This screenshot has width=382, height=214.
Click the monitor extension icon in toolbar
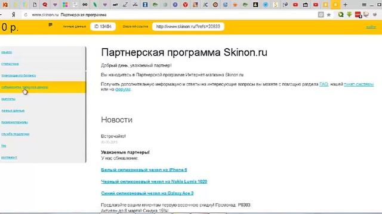[366, 15]
